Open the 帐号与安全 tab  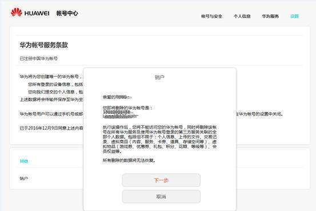coord(211,16)
